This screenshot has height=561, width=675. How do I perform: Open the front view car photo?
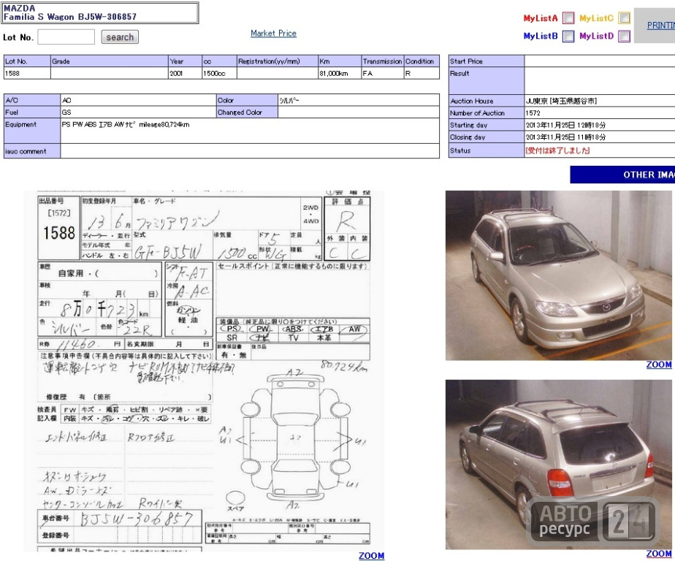tap(558, 275)
